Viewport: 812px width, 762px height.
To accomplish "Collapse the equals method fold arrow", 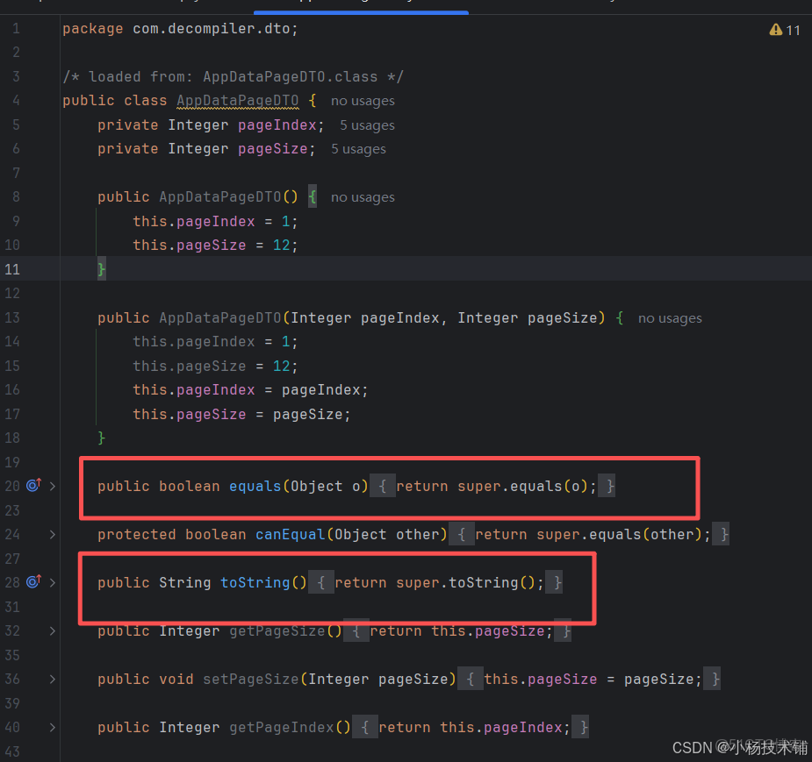I will [x=52, y=485].
